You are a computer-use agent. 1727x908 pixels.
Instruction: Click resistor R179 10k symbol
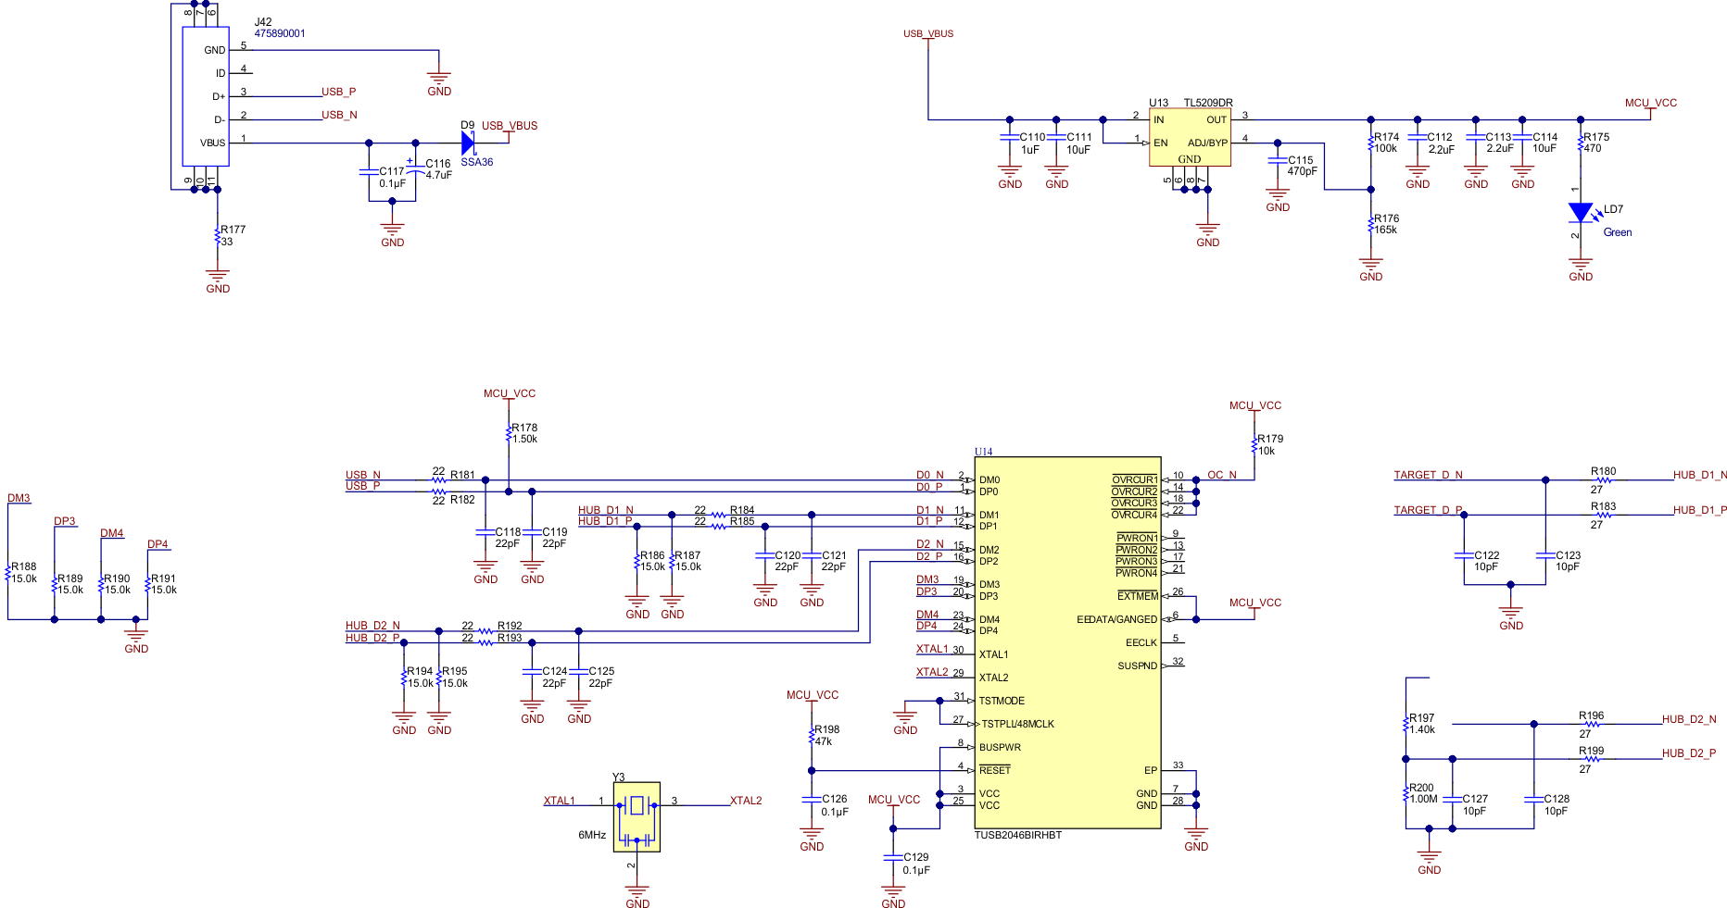[x=1254, y=445]
